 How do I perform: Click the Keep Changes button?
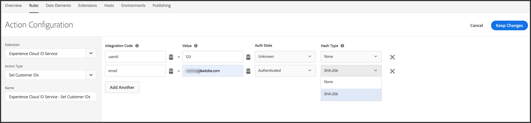[509, 25]
